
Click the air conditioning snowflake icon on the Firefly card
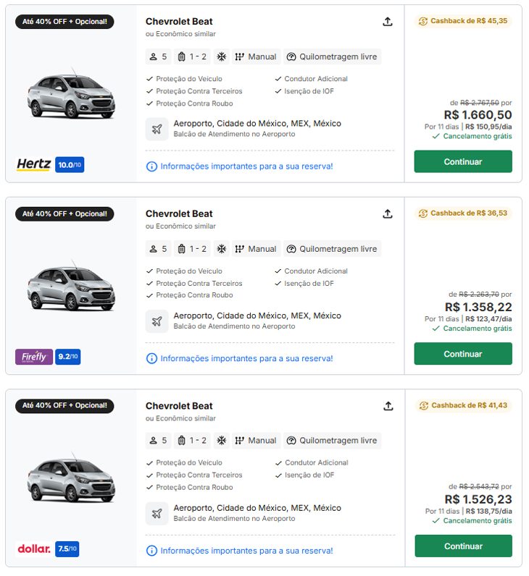(222, 249)
